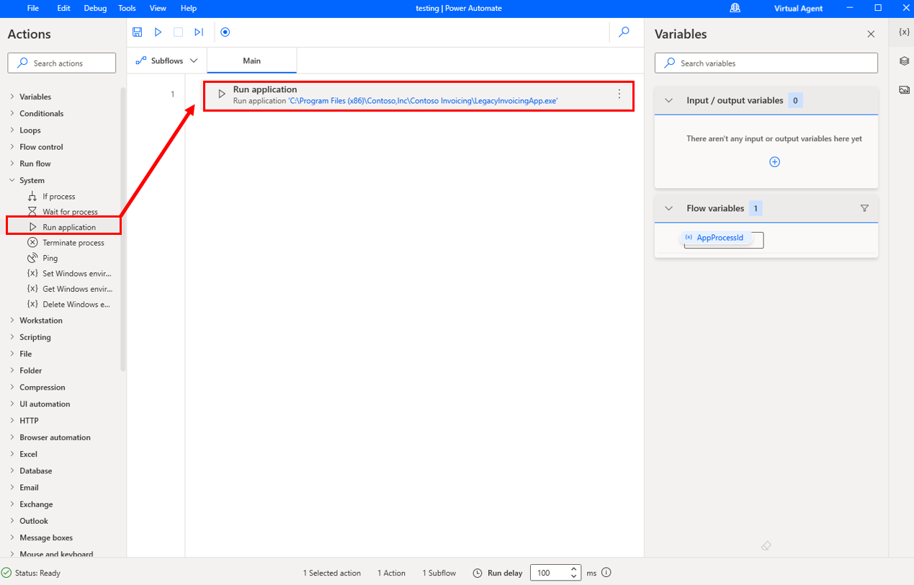
Task: Open the Variables {x} pane icon
Action: pyautogui.click(x=904, y=32)
